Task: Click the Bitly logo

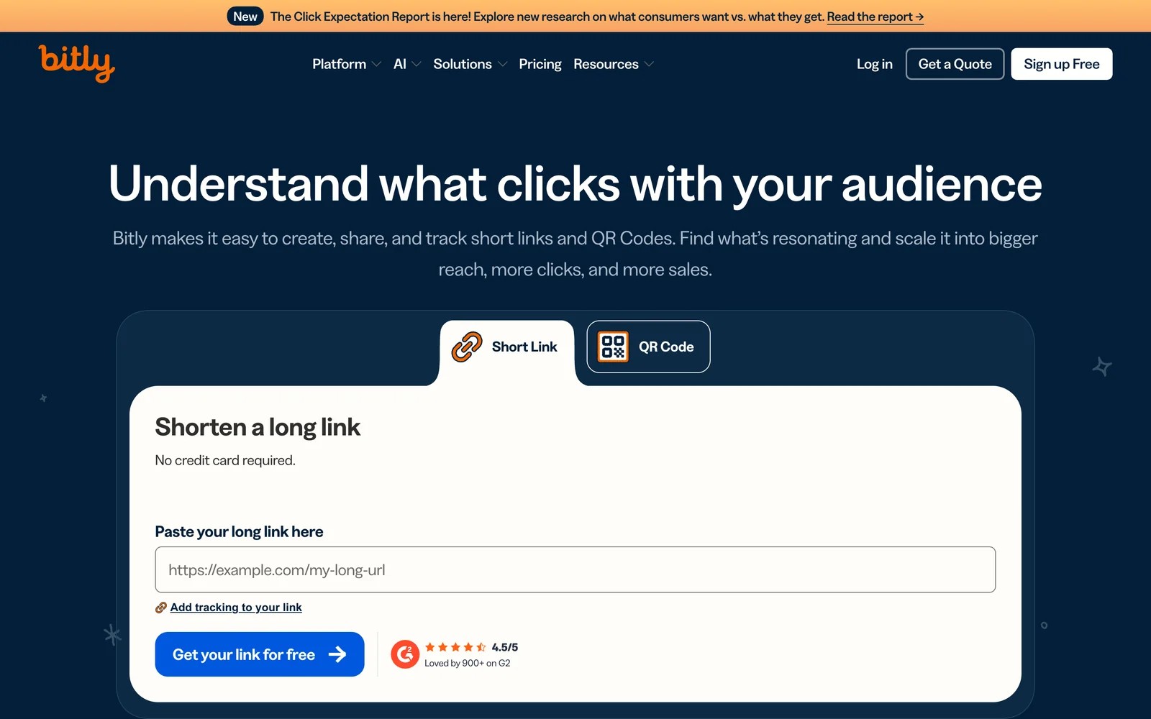Action: coord(76,63)
